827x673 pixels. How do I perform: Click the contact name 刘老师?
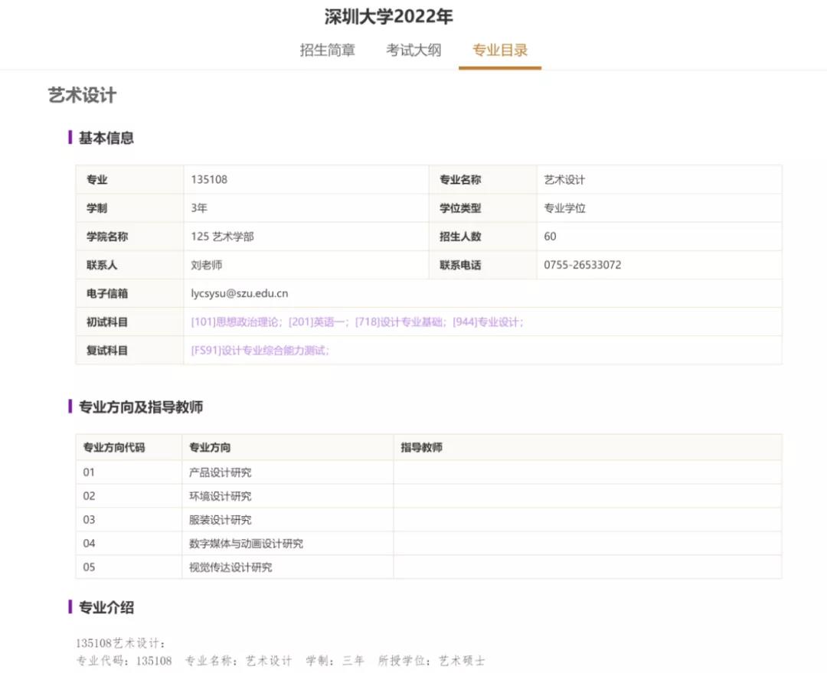[x=206, y=265]
